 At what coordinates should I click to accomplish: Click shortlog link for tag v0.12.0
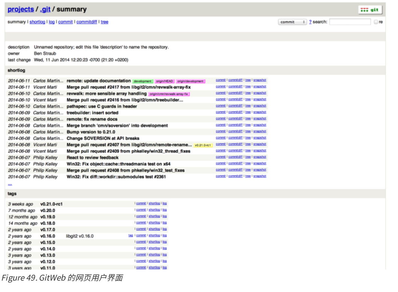click(x=154, y=261)
